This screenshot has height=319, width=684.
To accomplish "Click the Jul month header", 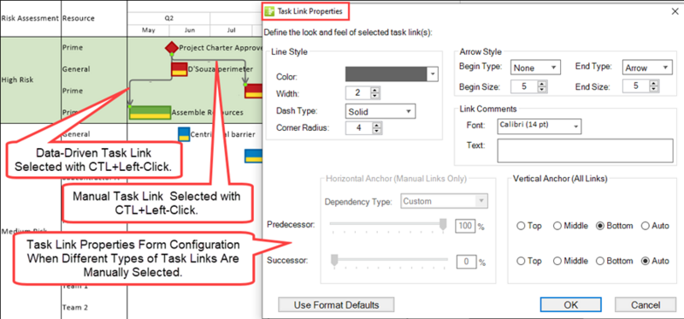I will click(x=231, y=31).
